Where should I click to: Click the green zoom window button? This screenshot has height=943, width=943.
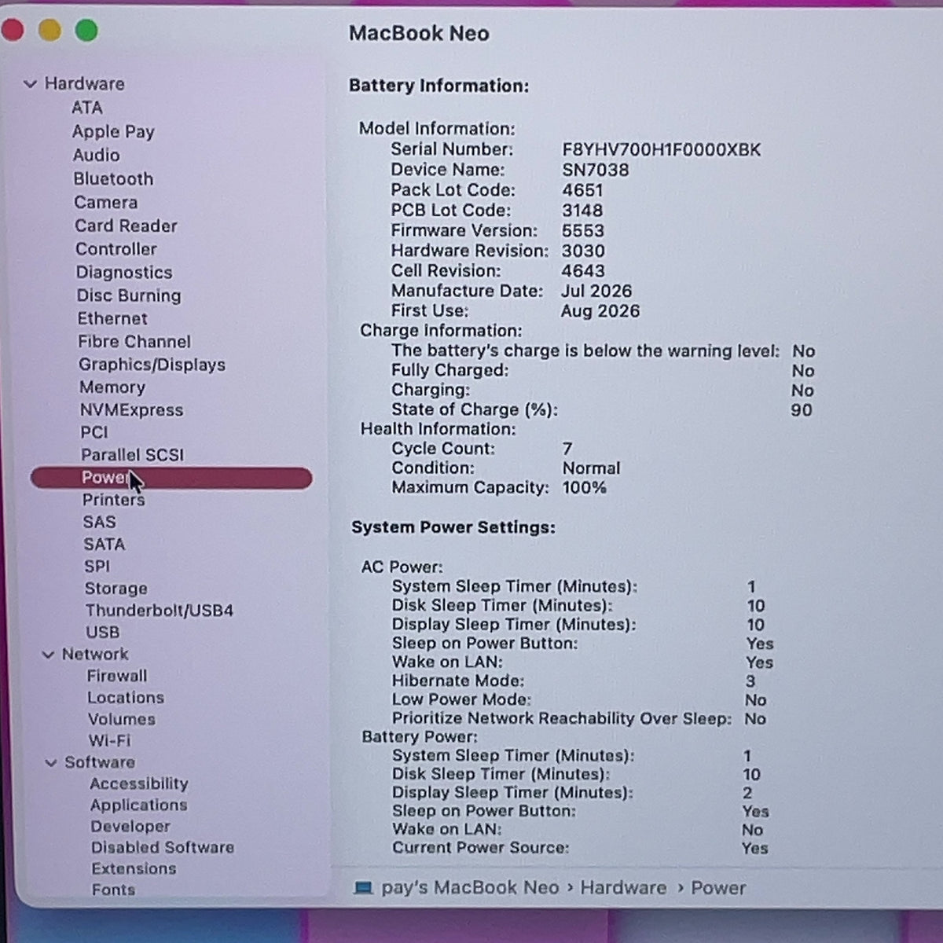pyautogui.click(x=86, y=31)
